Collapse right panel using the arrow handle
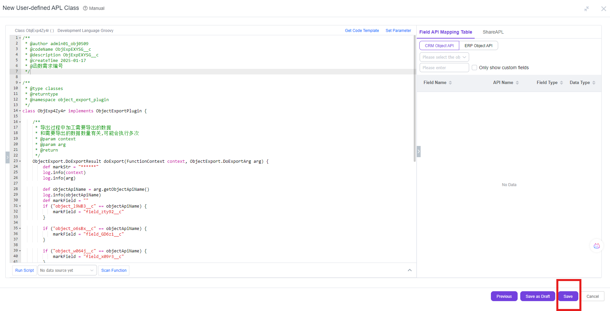The height and width of the screenshot is (311, 610). [x=419, y=152]
